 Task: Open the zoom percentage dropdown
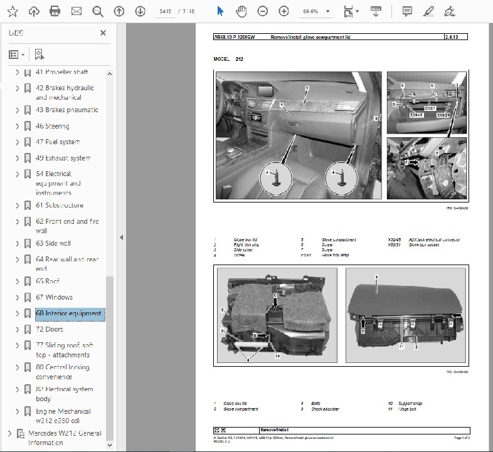pyautogui.click(x=328, y=12)
